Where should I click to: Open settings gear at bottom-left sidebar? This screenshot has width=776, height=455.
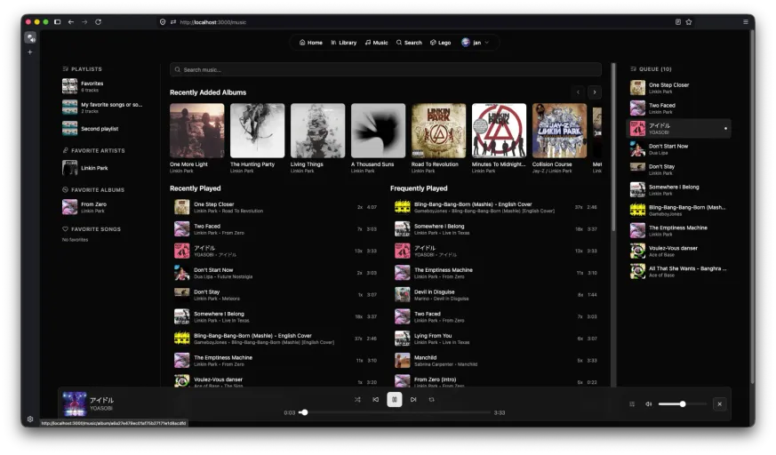(30, 419)
